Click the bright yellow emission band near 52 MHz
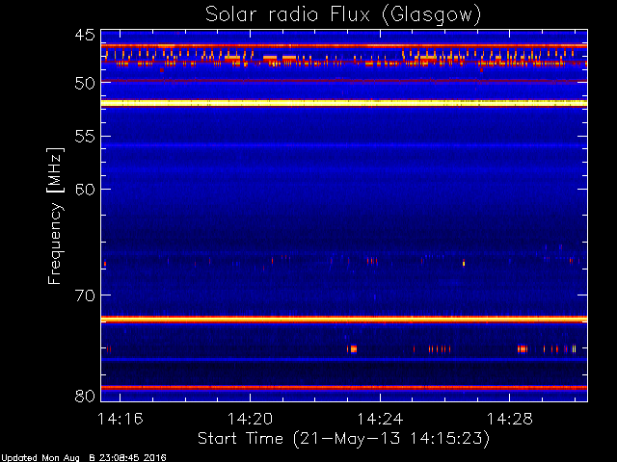The height and width of the screenshot is (462, 617). coord(344,103)
